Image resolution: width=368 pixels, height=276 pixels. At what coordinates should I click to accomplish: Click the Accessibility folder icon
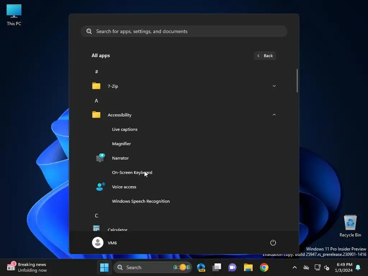[96, 115]
